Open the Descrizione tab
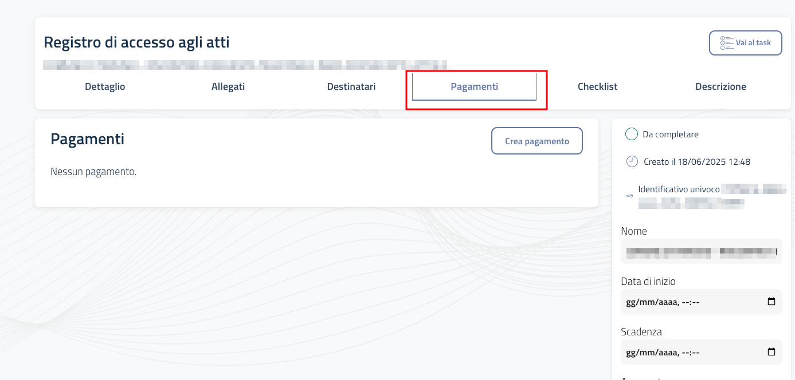The width and height of the screenshot is (795, 380). tap(720, 86)
